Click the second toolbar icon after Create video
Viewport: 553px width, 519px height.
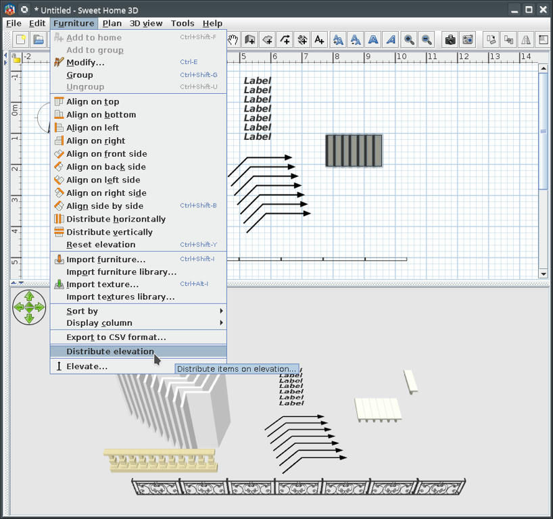(508, 39)
